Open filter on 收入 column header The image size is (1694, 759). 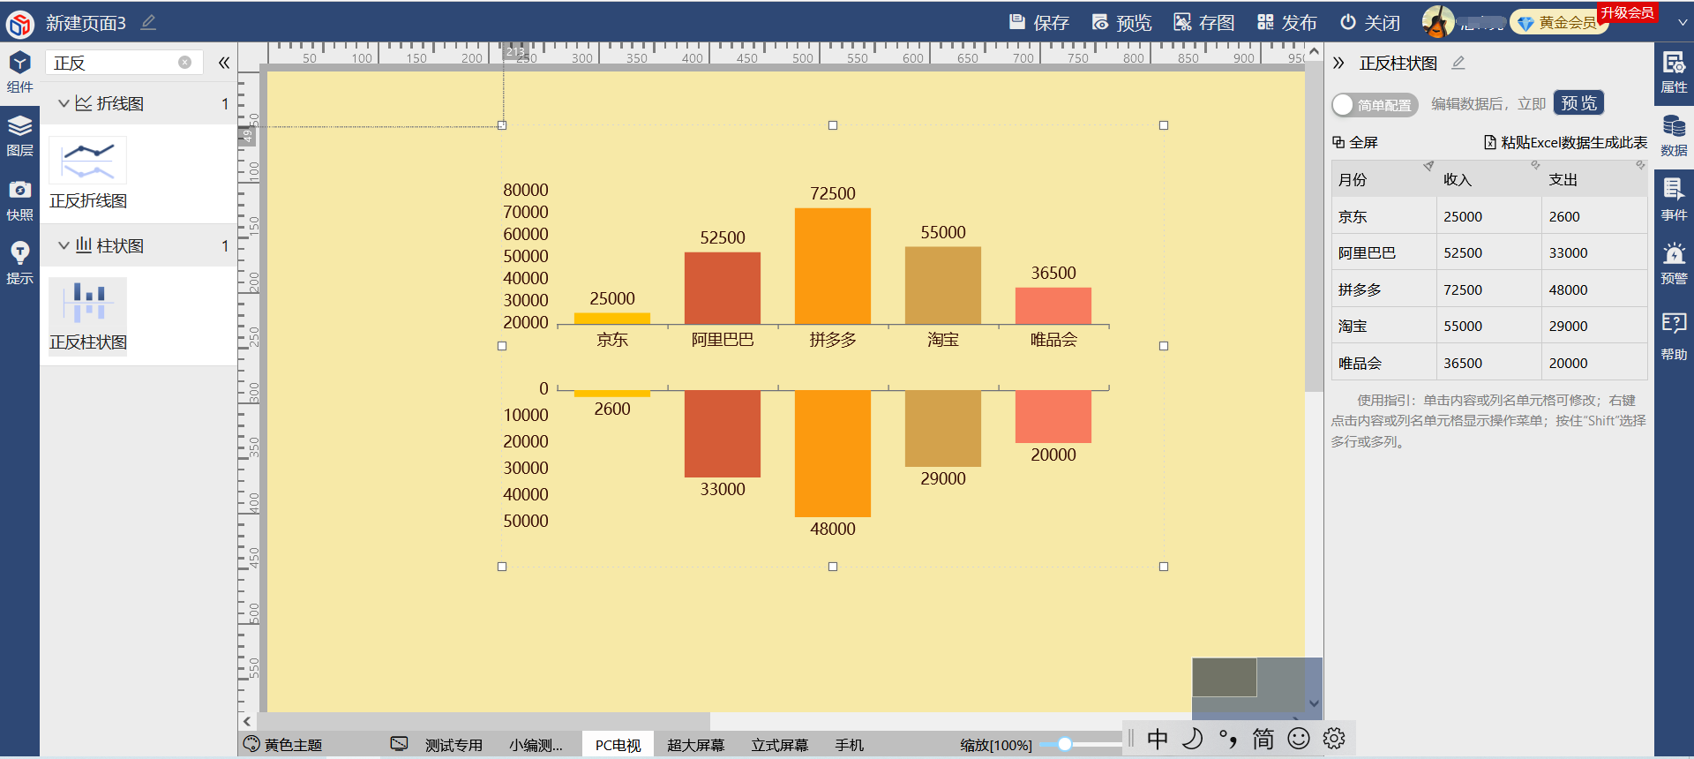pos(1535,166)
